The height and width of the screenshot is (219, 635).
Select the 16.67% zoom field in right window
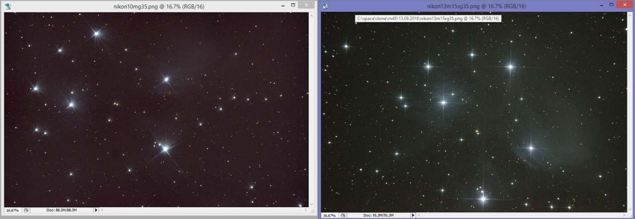coord(328,216)
